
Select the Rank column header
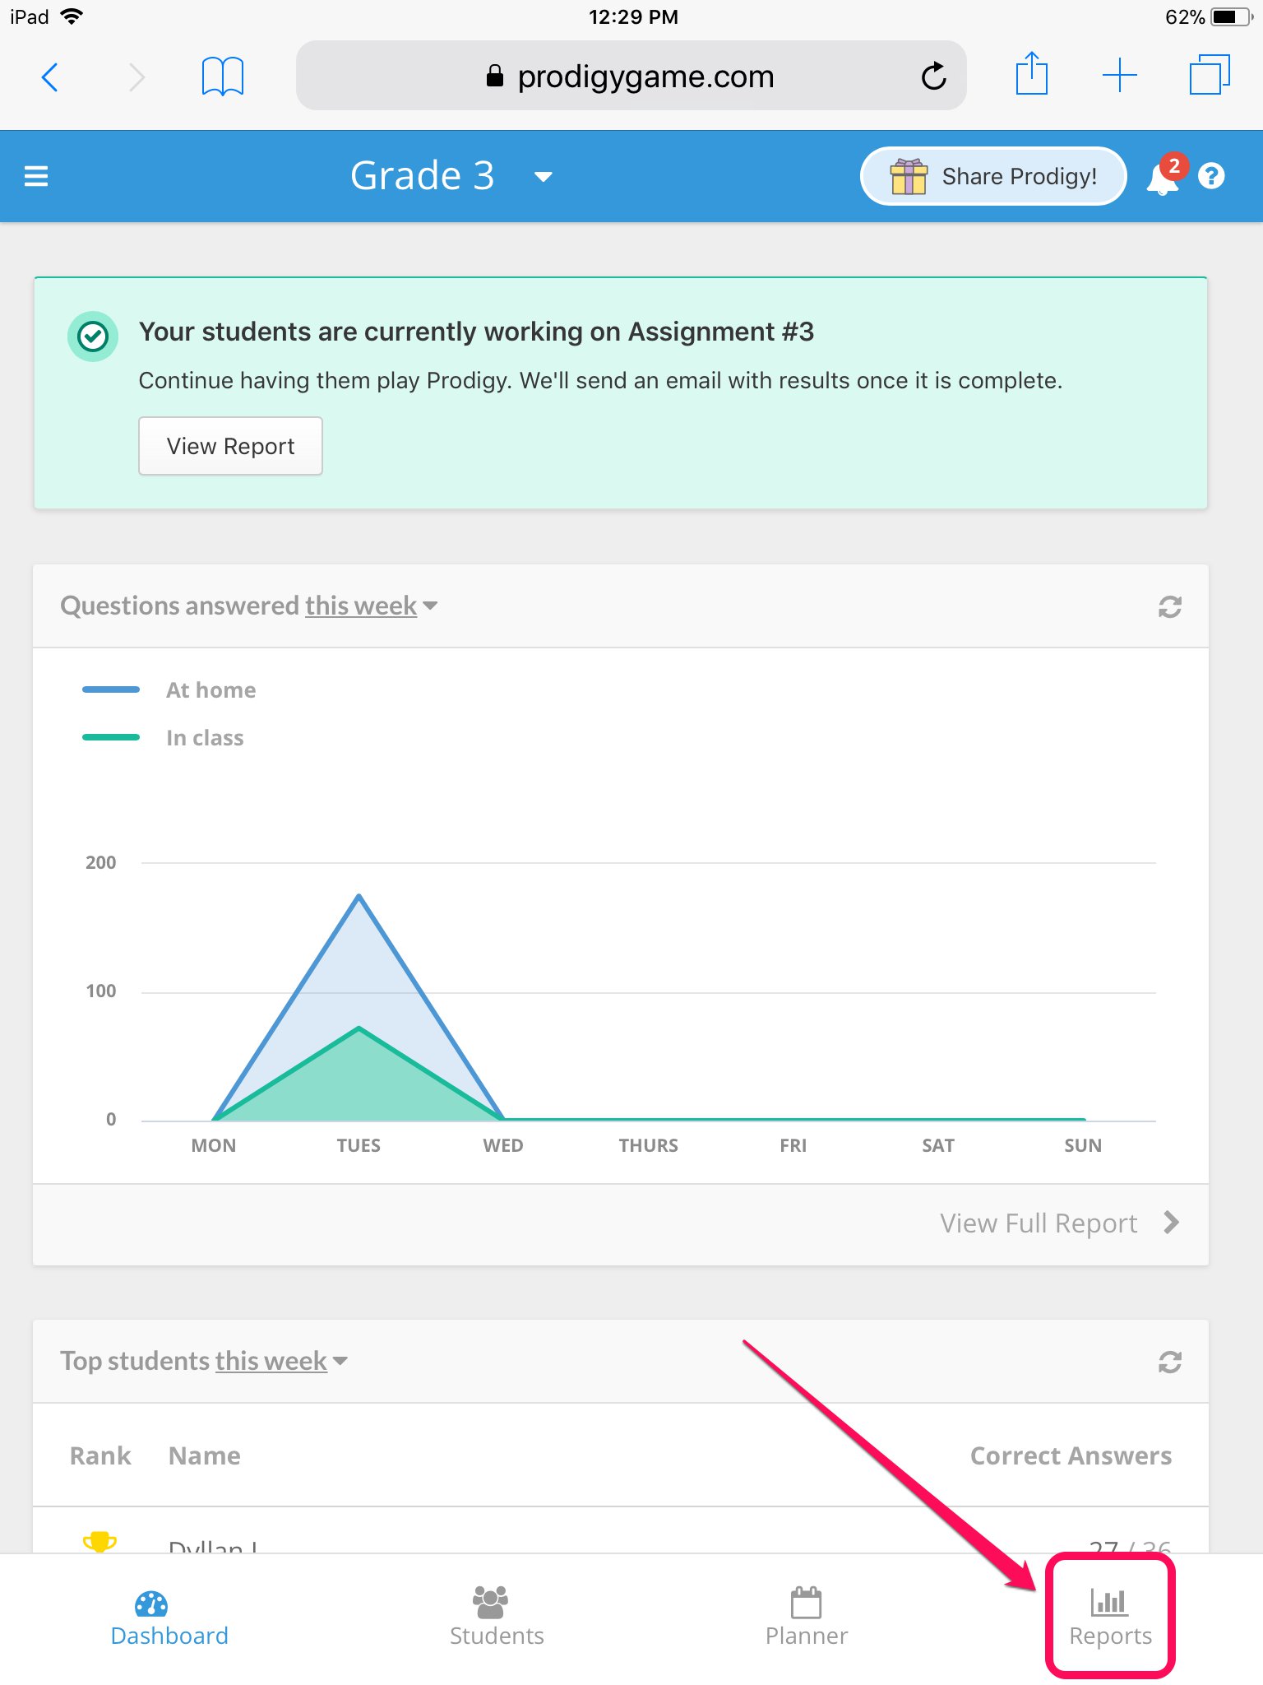tap(100, 1455)
